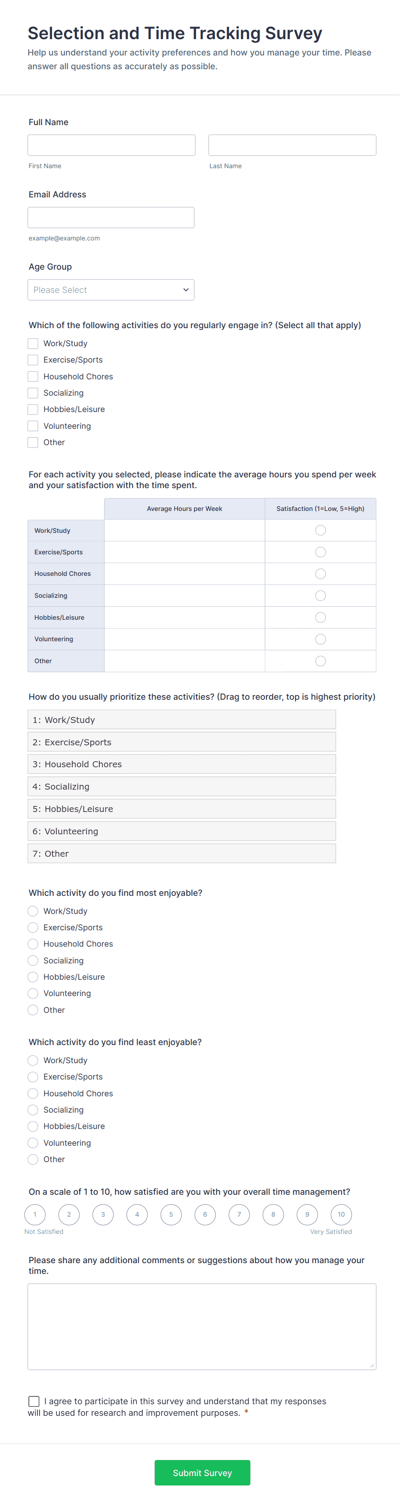Select rating 10 on satisfaction scale
The height and width of the screenshot is (1507, 400).
pos(341,1215)
